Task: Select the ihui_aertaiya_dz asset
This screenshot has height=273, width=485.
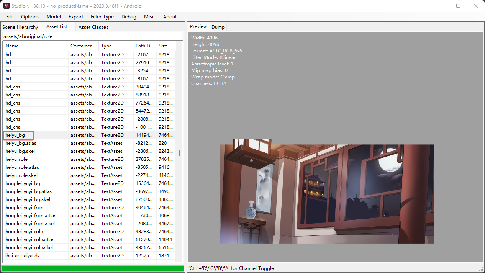Action: click(89, 256)
